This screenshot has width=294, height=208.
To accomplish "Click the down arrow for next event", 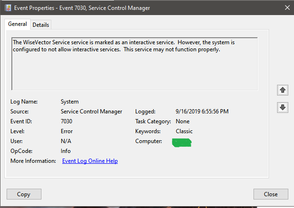I will point(283,107).
